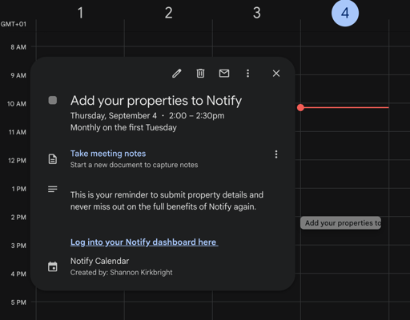Close the event details popup
This screenshot has width=410, height=320.
point(276,74)
